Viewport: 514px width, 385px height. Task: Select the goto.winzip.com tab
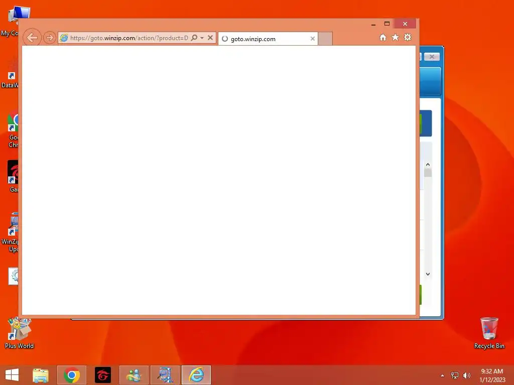click(x=268, y=39)
